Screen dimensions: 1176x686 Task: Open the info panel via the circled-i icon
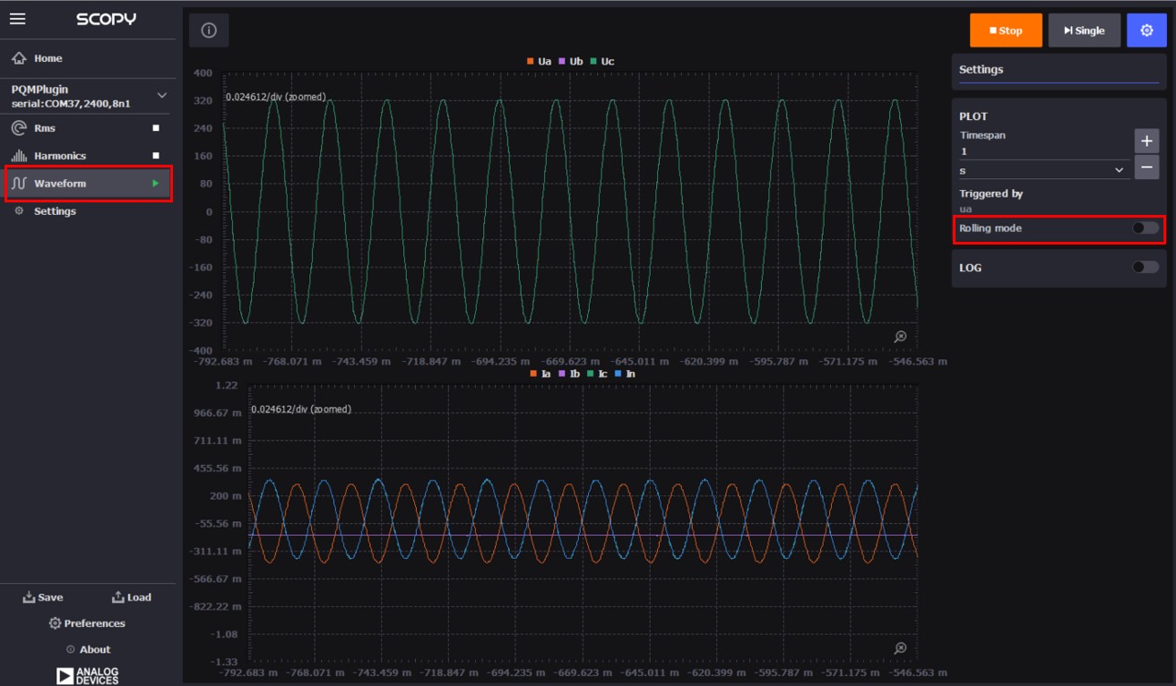click(208, 30)
